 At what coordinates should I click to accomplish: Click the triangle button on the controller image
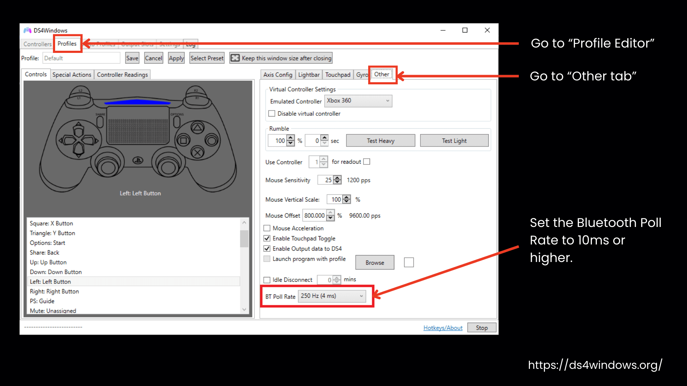coord(197,128)
